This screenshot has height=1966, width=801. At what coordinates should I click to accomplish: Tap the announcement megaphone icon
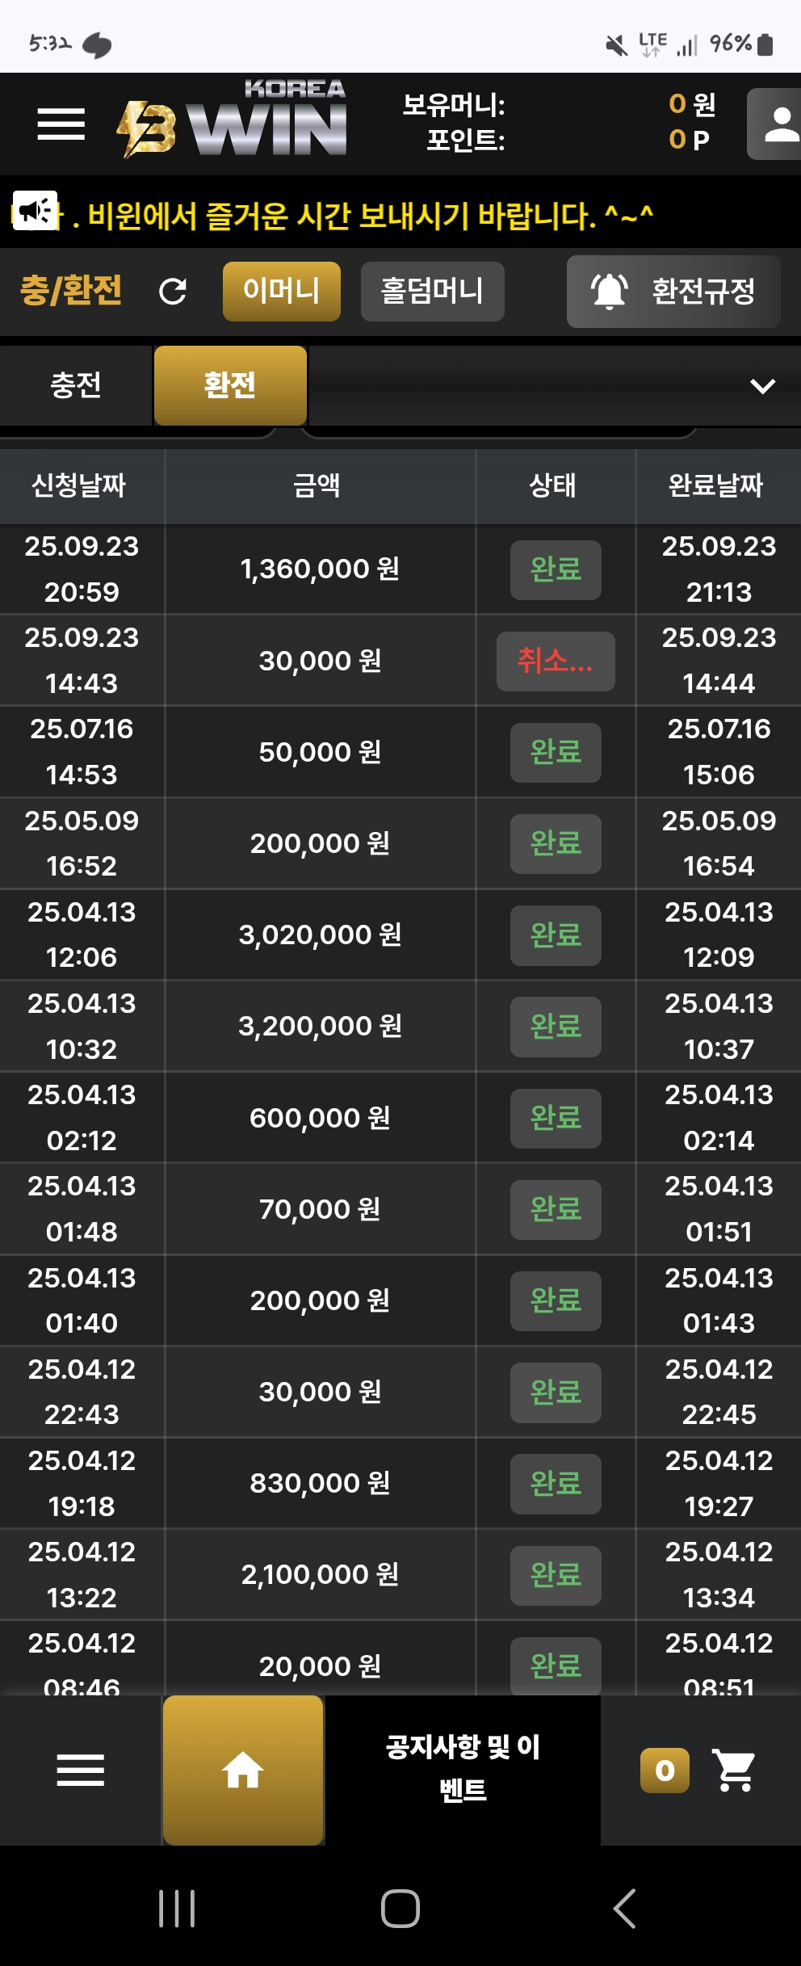[x=35, y=212]
